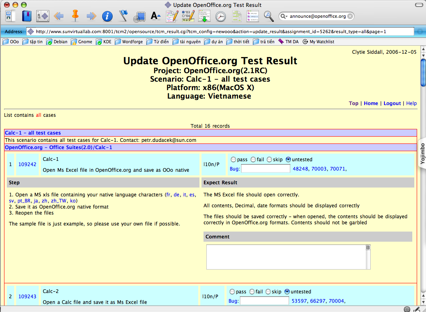Screen dimensions: 426x312
Task: Toggle the tab drawer sidebar icon
Action: [10, 16]
